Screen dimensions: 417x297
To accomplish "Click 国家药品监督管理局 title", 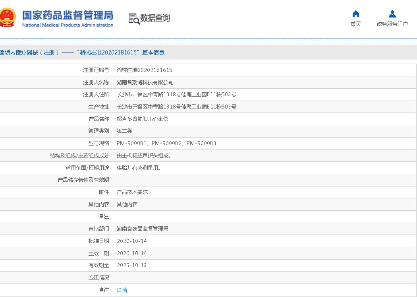I will coord(68,15).
